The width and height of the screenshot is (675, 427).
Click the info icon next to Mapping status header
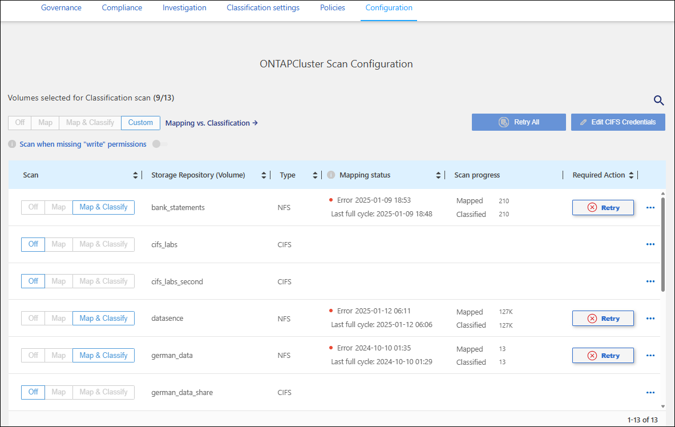click(x=331, y=175)
